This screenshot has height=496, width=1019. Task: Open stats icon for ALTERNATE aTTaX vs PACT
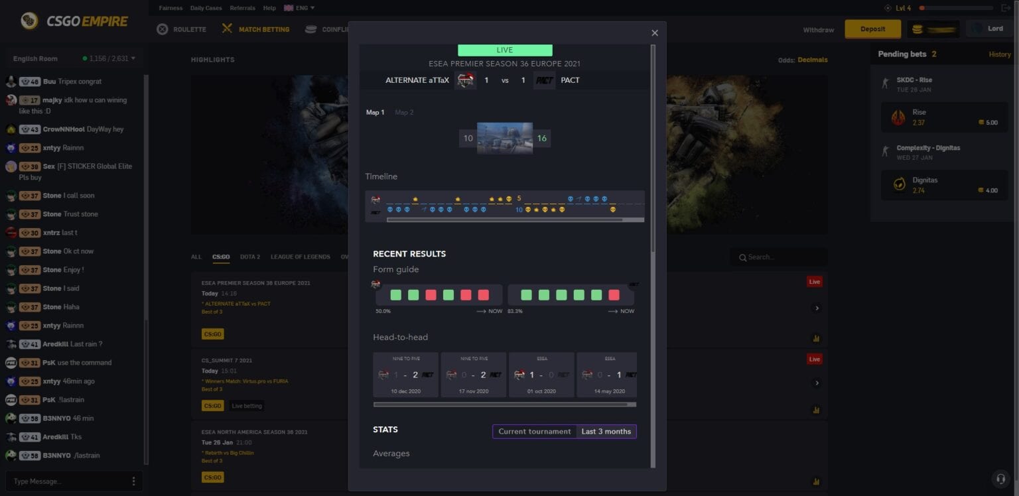[x=816, y=338]
